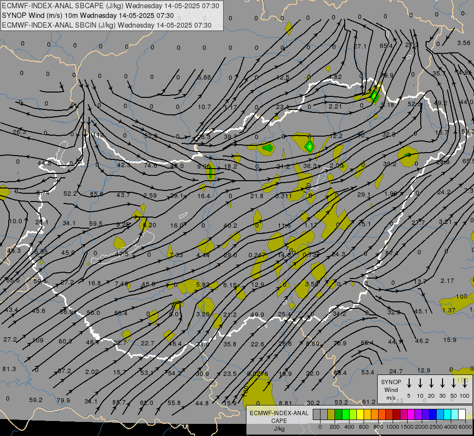Pick the pure yellow CAPE legend swatch
474x436 pixels.
tap(360, 414)
